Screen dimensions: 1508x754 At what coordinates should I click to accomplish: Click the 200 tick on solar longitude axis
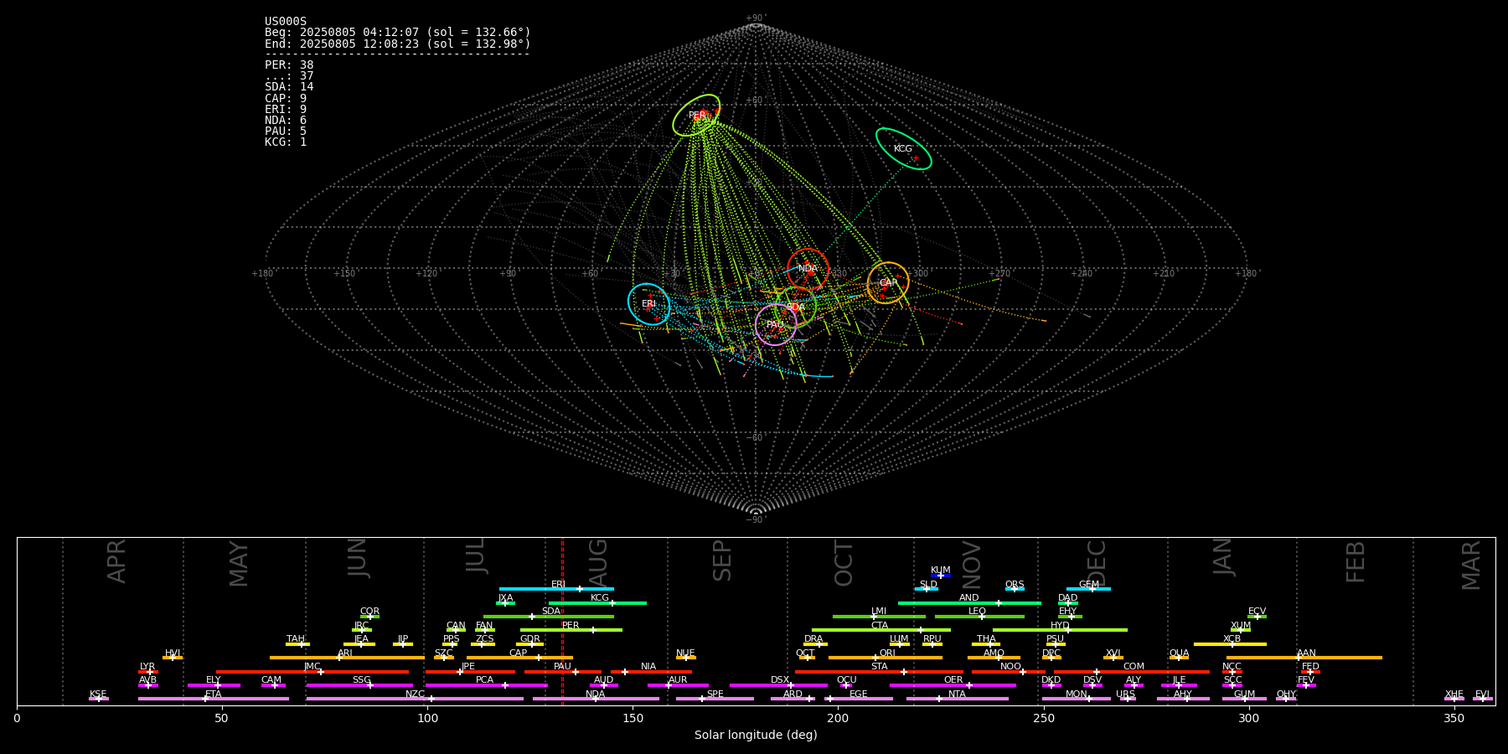[838, 718]
